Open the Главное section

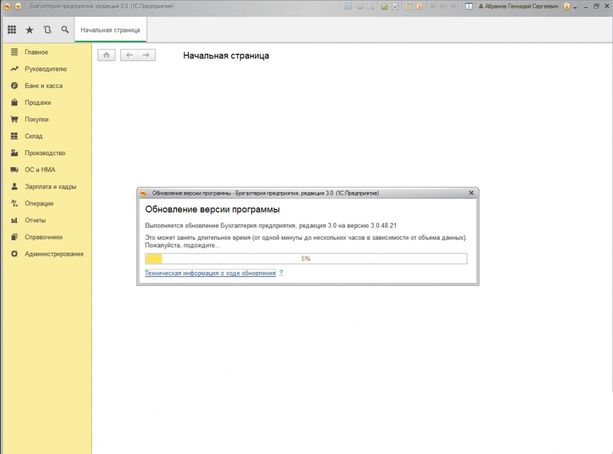tap(36, 52)
